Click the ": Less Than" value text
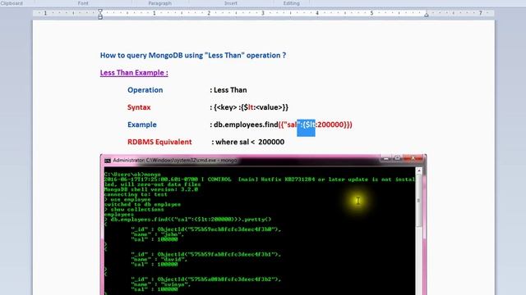 pyautogui.click(x=228, y=90)
